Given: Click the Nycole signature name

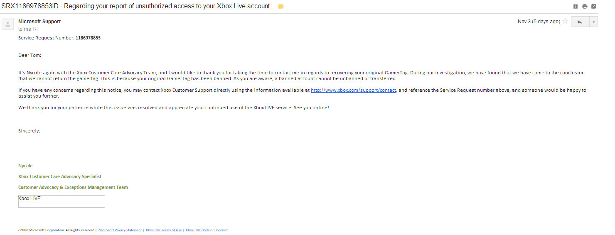Looking at the screenshot, I should (25, 166).
